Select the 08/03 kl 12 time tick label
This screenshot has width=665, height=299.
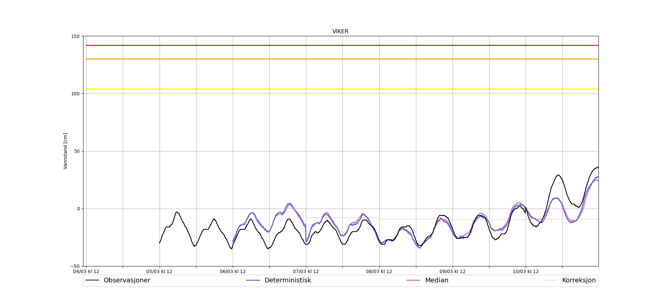click(379, 271)
